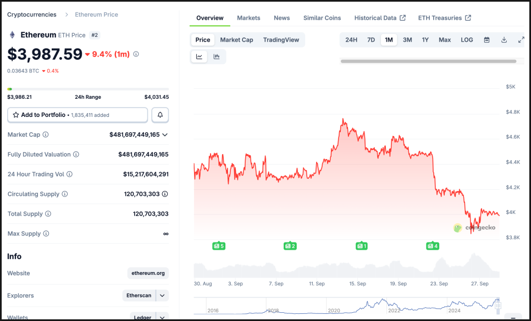The width and height of the screenshot is (531, 321).
Task: Click the range handle on the mini history chart
Action: click(x=497, y=306)
